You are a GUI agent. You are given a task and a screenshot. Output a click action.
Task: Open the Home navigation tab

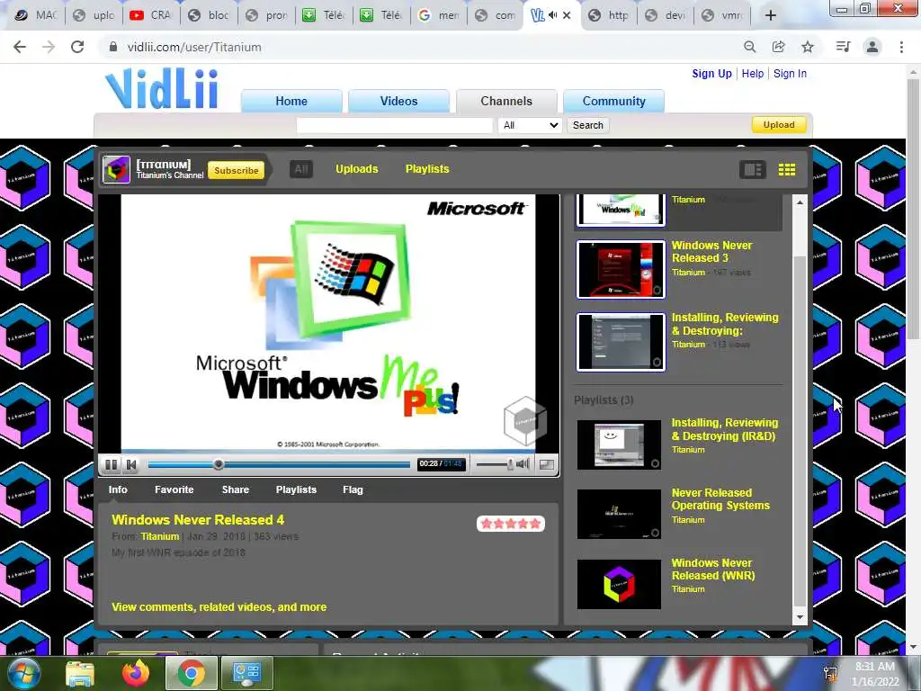tap(291, 101)
